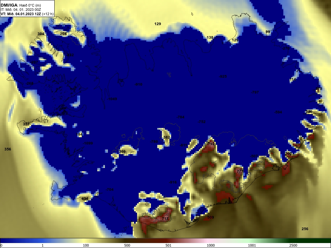Select the -816 value label
The width and height of the screenshot is (331, 248).
[x=173, y=182]
